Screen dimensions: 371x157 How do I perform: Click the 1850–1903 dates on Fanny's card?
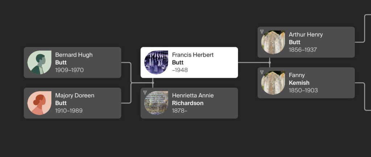click(x=303, y=90)
